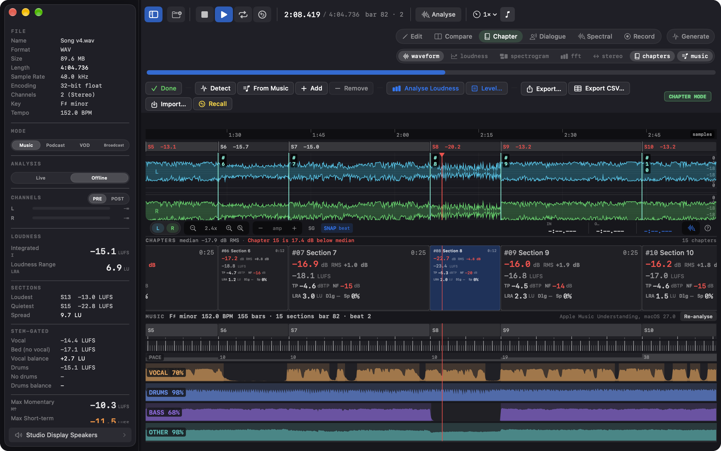Open the 1× playback speed dropdown
This screenshot has height=451, width=721.
pos(485,14)
